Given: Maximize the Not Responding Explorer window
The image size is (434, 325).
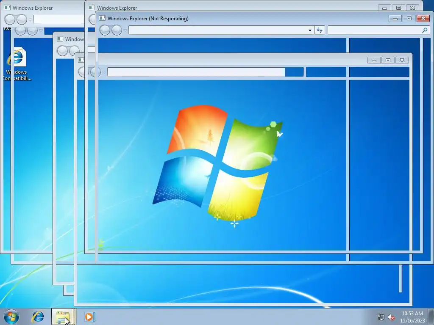Looking at the screenshot, I should point(409,19).
